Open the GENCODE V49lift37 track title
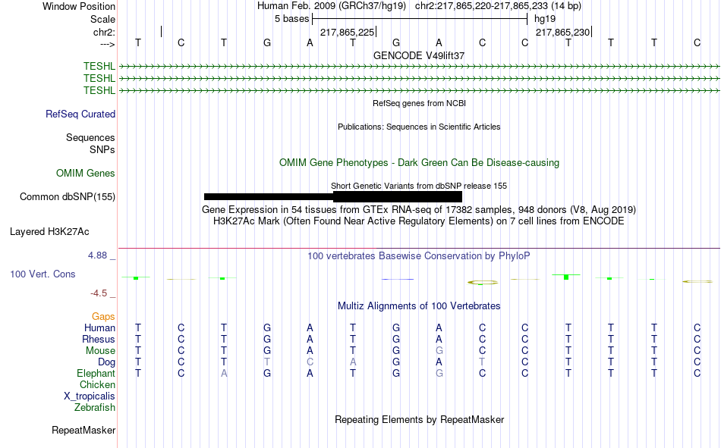Image resolution: width=721 pixels, height=448 pixels. click(419, 55)
